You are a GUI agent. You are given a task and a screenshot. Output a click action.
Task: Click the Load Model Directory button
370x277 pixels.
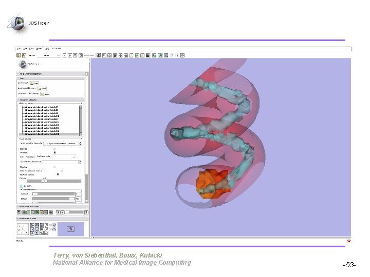pos(42,89)
